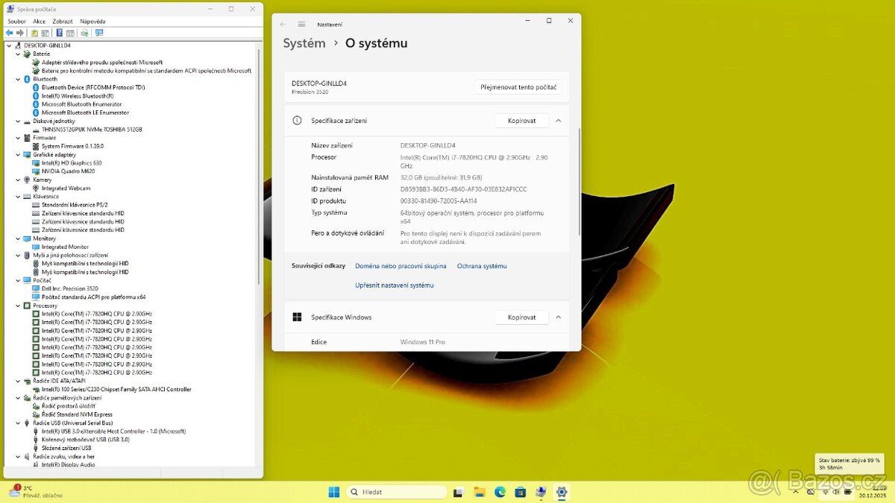Click the info icon beside Specifikace zařízení

297,120
